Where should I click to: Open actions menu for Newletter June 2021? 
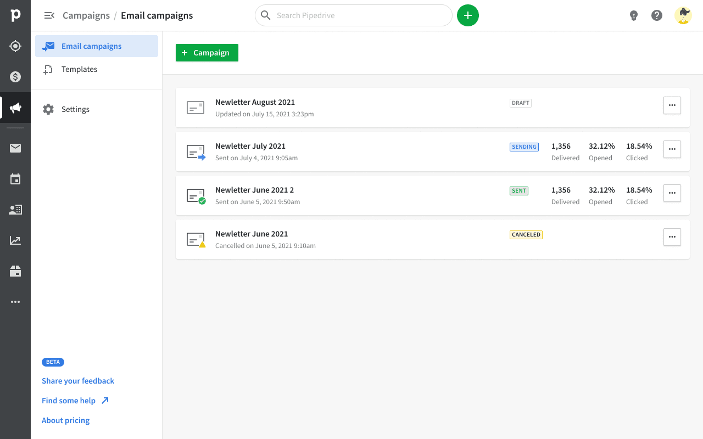(x=672, y=237)
